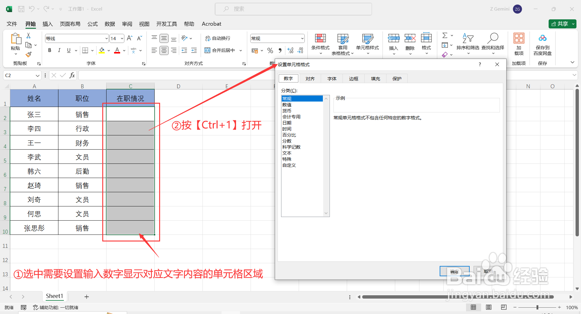This screenshot has width=581, height=314.
Task: Open the font size dropdown
Action: tap(122, 38)
